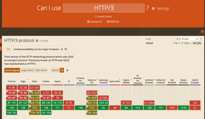205x119 pixels.
Task: Click the Safari on iOS header
Action: [x=92, y=81]
